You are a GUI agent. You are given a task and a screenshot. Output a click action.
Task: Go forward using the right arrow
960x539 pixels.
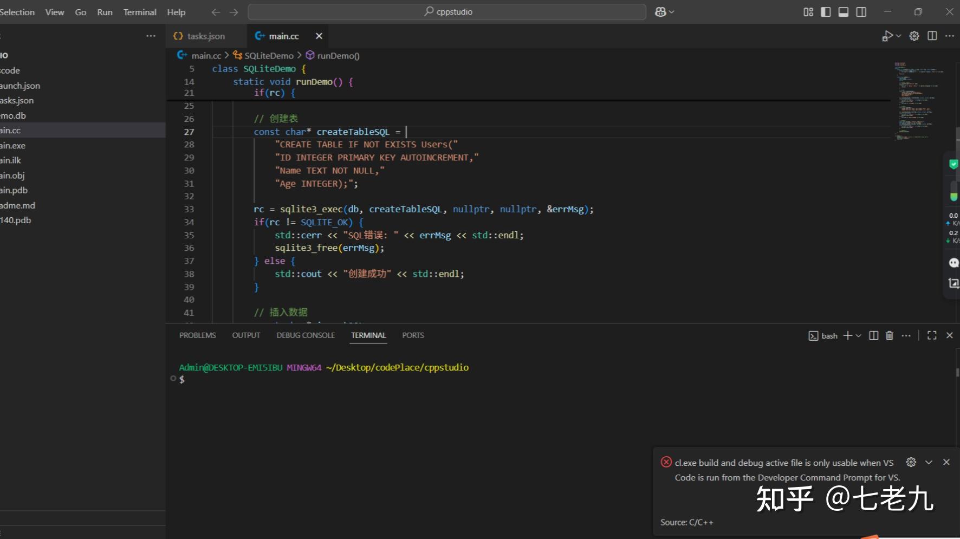coord(233,12)
